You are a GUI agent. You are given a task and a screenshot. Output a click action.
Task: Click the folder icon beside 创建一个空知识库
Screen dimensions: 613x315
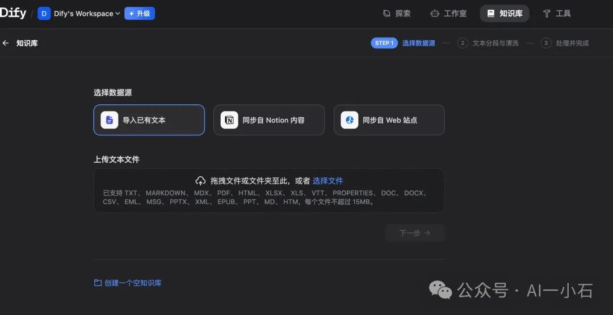tap(98, 283)
